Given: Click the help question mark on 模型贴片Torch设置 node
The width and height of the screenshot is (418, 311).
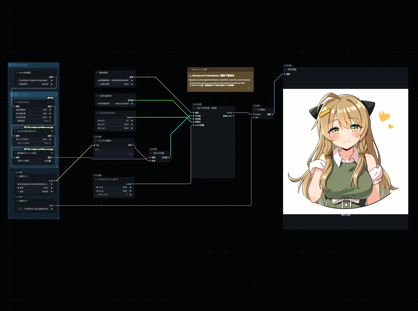Looking at the screenshot, I should tap(52, 153).
